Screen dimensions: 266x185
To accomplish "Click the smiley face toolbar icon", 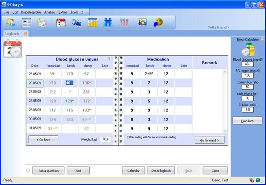I will coord(158,22).
